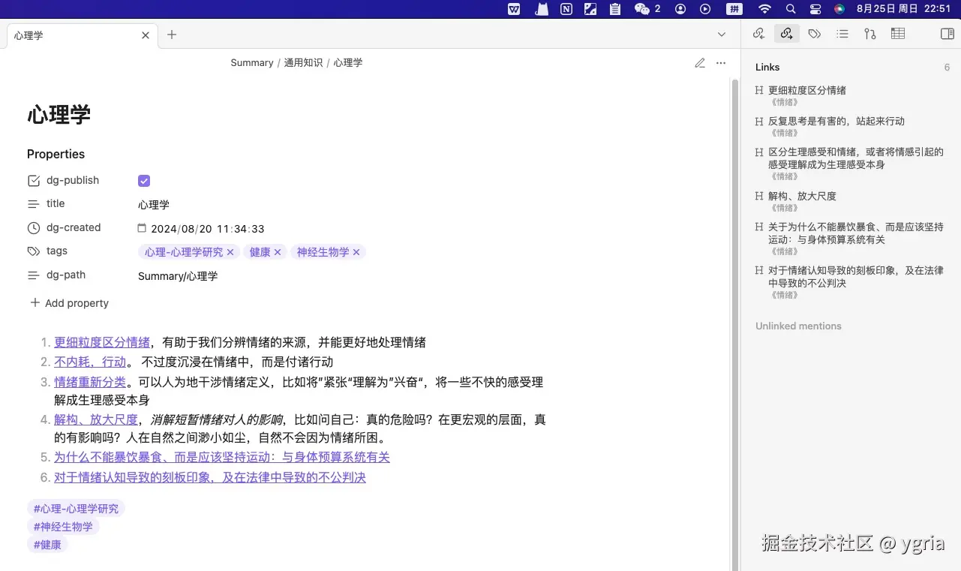The image size is (961, 571).
Task: Click Add property
Action: click(69, 303)
